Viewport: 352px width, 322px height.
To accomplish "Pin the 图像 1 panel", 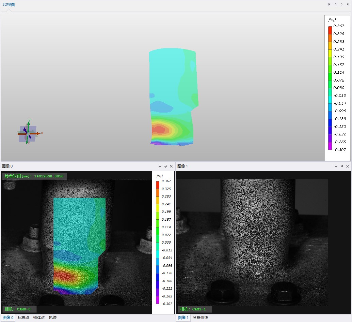I will (x=341, y=166).
